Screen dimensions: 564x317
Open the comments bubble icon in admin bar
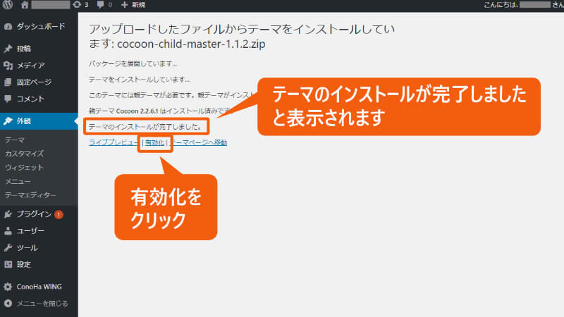(x=101, y=5)
